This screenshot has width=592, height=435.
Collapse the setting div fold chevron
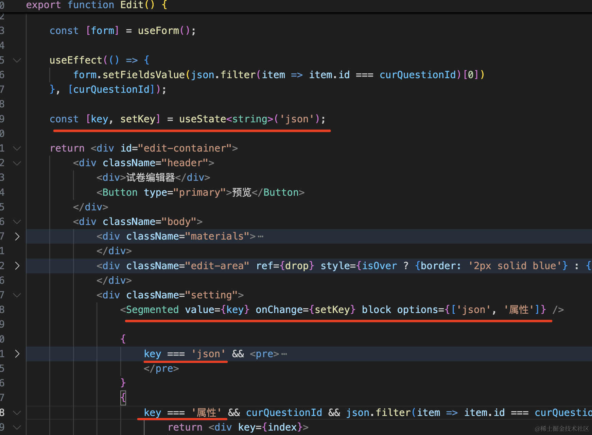coord(17,295)
